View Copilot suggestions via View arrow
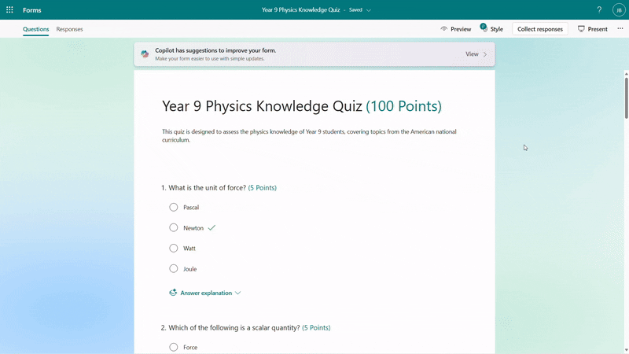The width and height of the screenshot is (629, 354). [476, 53]
